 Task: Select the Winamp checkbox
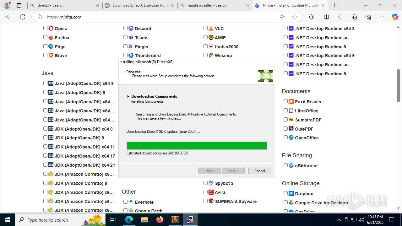coord(205,55)
